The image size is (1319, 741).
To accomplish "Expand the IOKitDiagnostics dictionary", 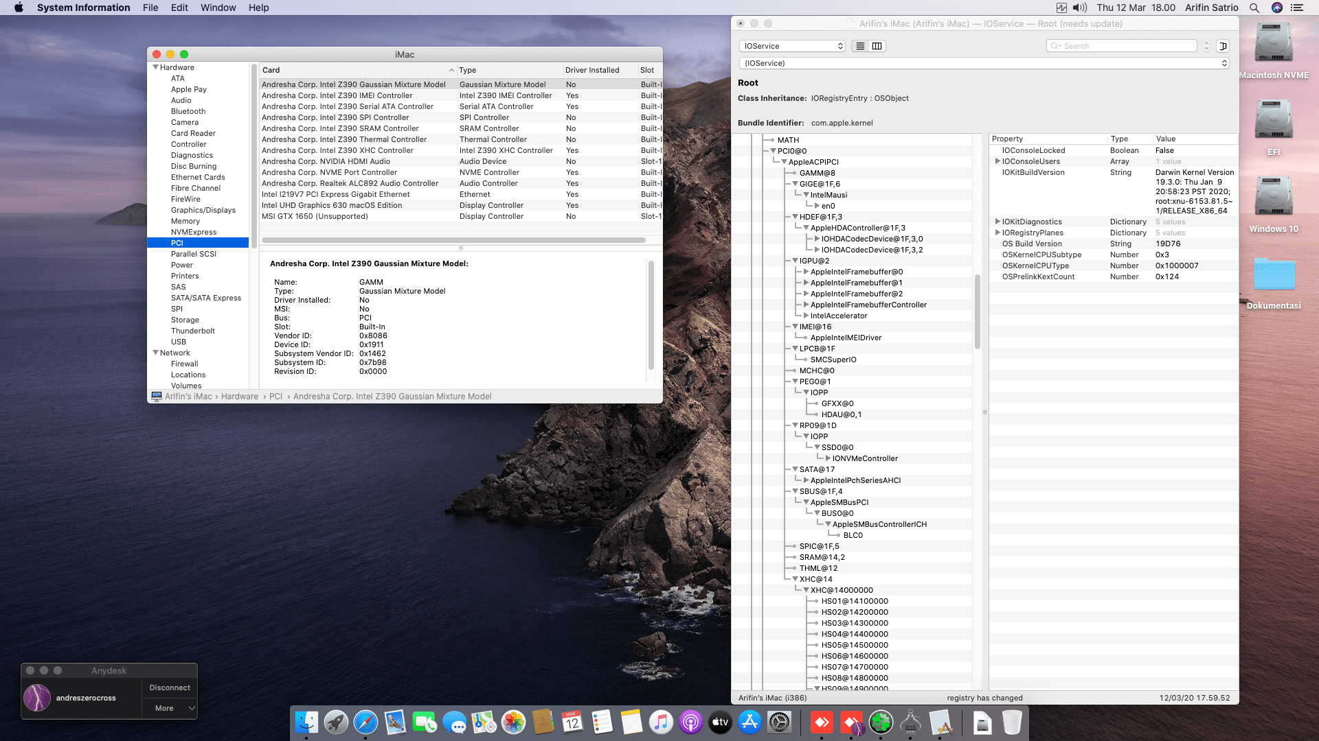I will click(x=997, y=222).
